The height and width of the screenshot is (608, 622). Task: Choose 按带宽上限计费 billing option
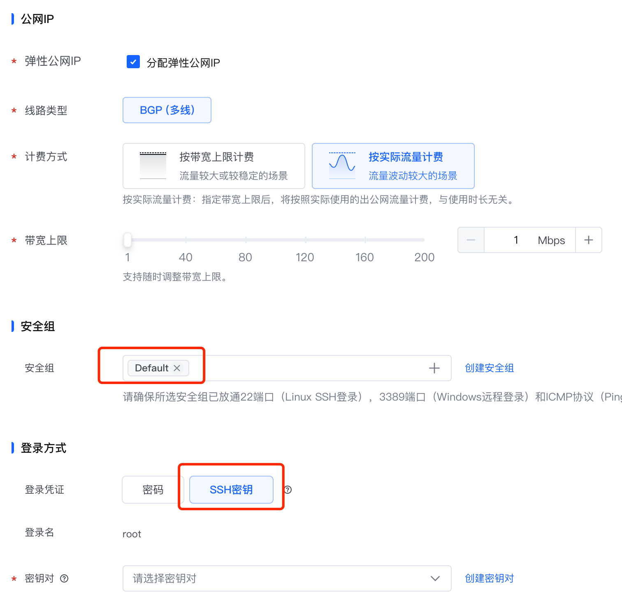pos(214,166)
